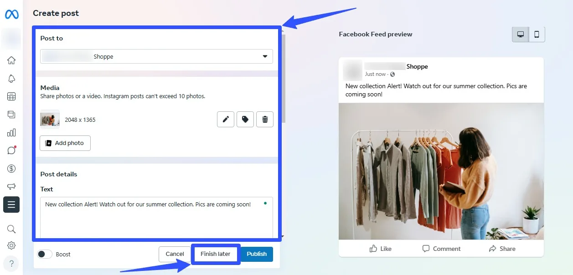The width and height of the screenshot is (573, 275).
Task: Switch preview to mobile view
Action: click(x=537, y=35)
